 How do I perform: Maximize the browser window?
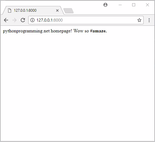134,5
